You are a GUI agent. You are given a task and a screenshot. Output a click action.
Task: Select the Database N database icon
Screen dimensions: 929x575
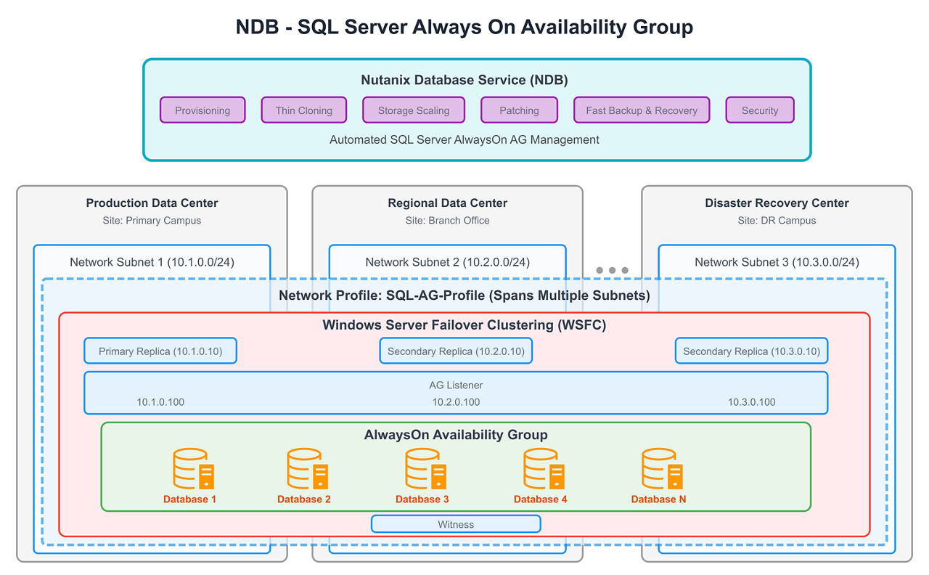click(659, 470)
